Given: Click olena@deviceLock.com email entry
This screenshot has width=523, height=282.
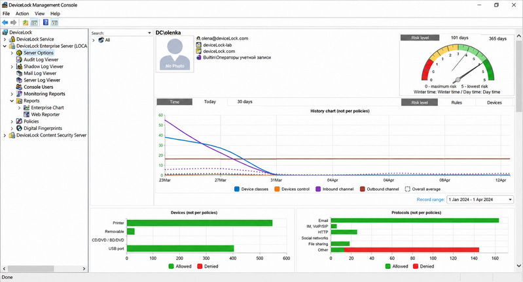Looking at the screenshot, I should click(x=225, y=39).
